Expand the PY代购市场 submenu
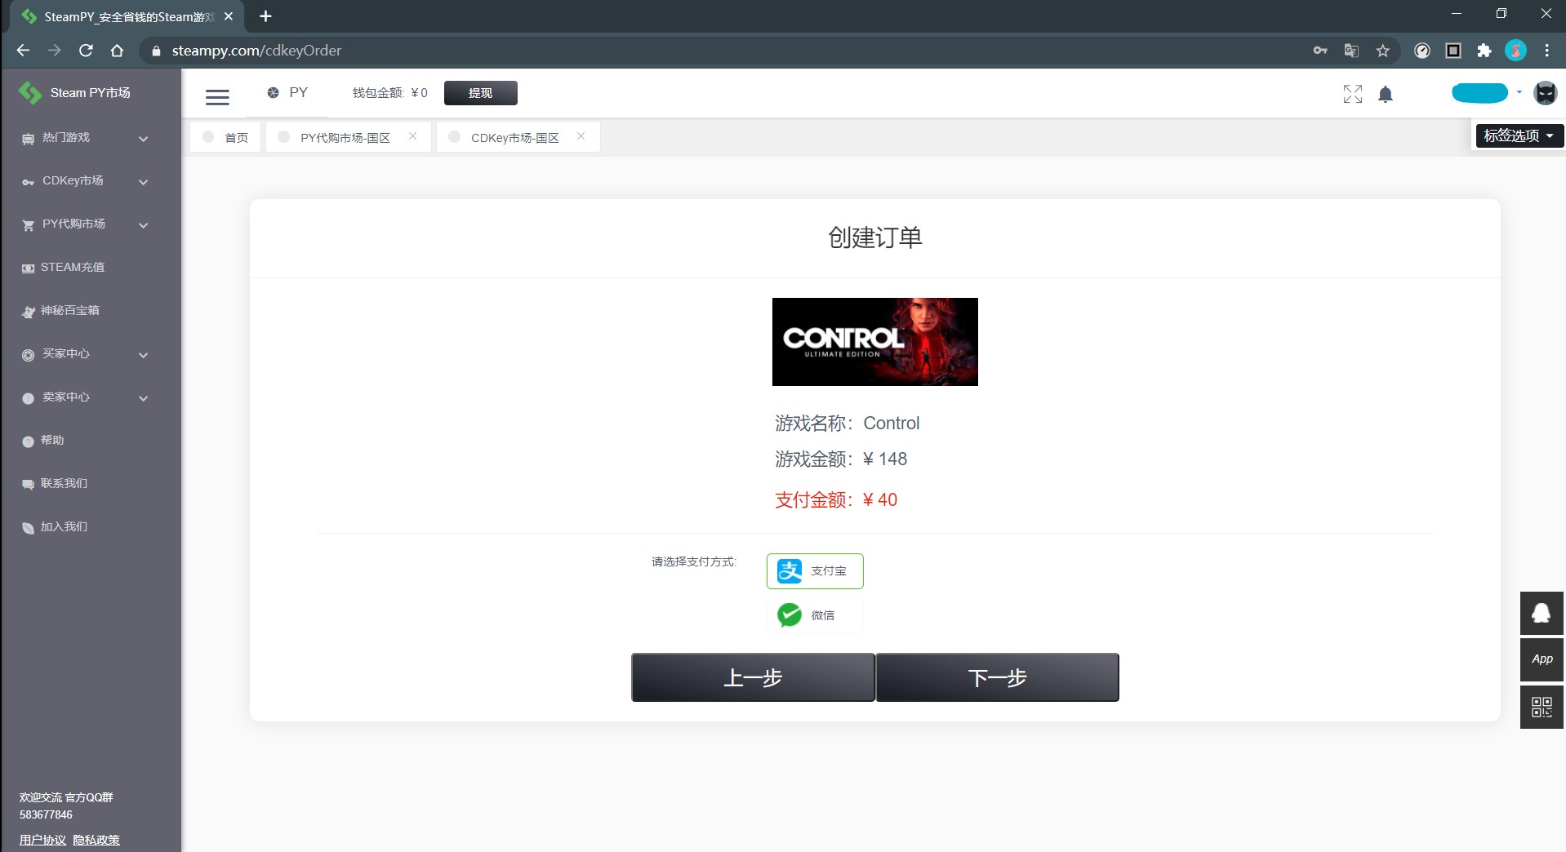The width and height of the screenshot is (1566, 852). 143,225
